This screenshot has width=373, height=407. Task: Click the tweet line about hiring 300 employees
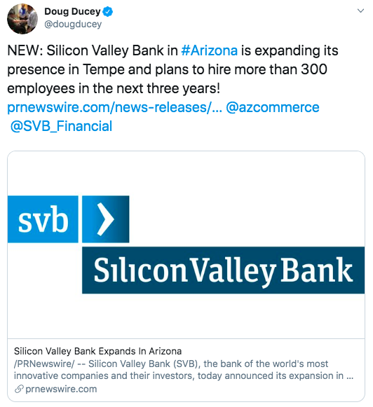click(x=168, y=69)
